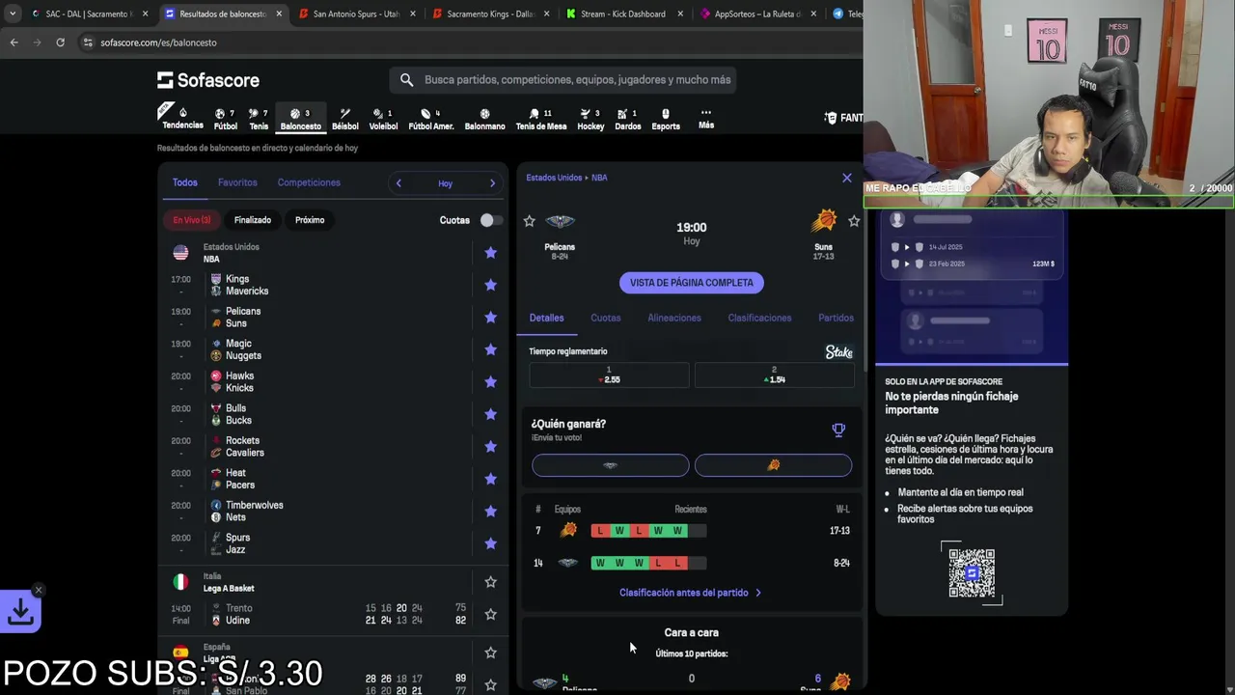Open the Tendencias sports section

click(182, 118)
